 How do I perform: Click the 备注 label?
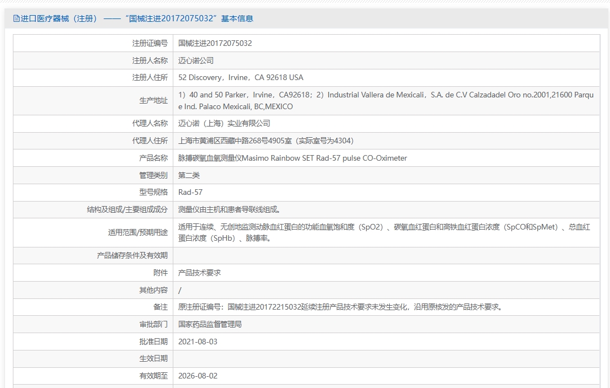point(160,307)
